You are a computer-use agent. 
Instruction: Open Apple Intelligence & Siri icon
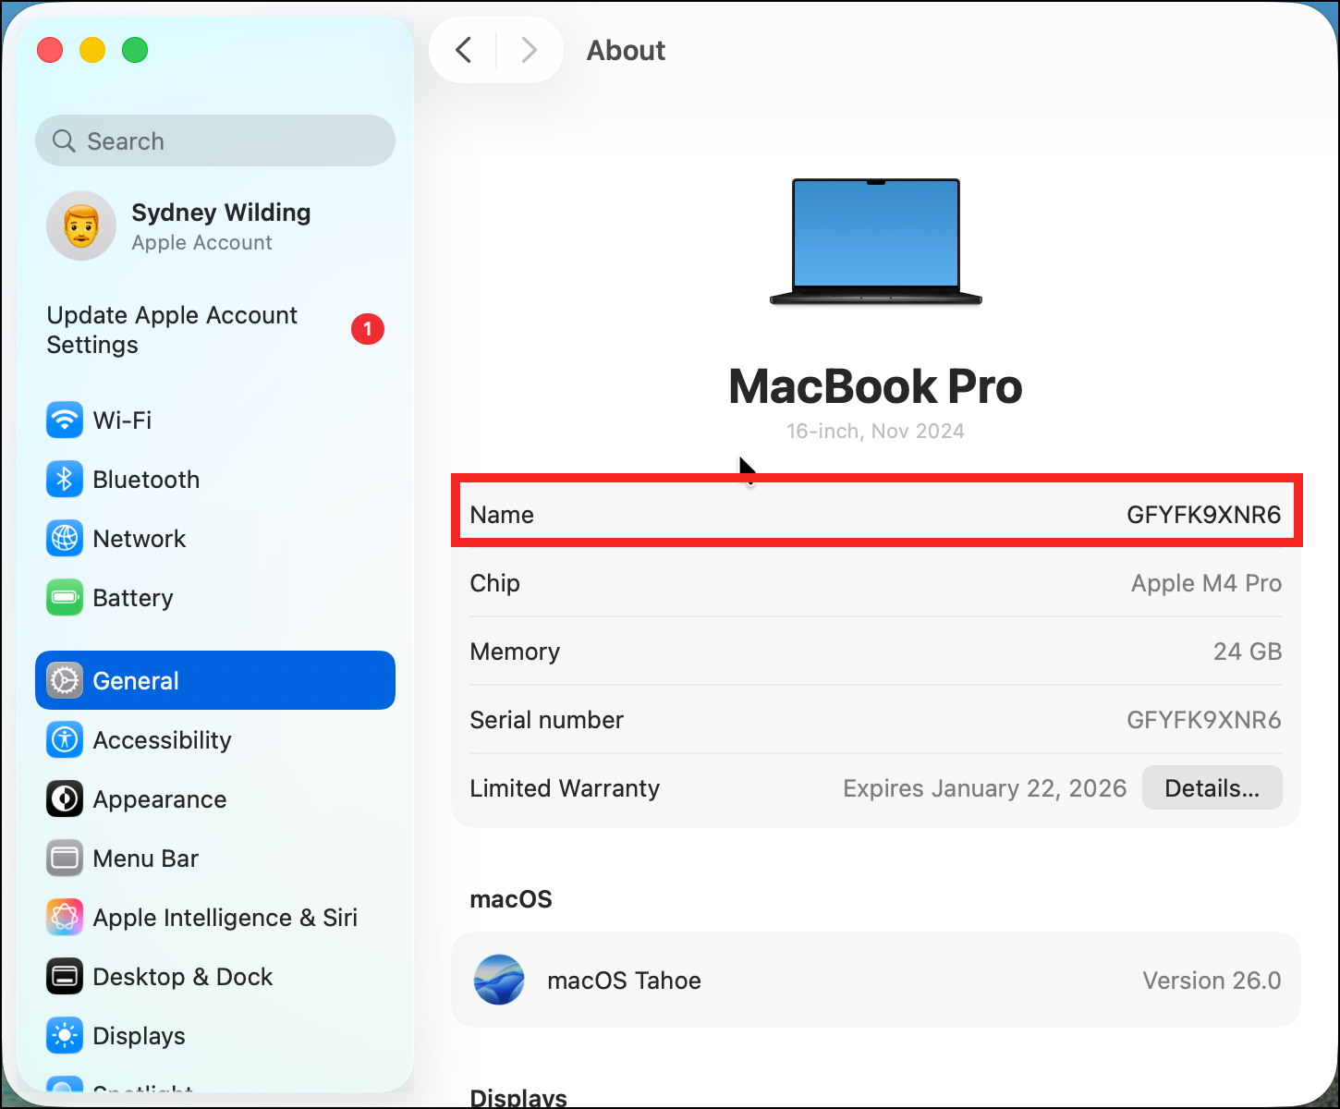pyautogui.click(x=64, y=918)
